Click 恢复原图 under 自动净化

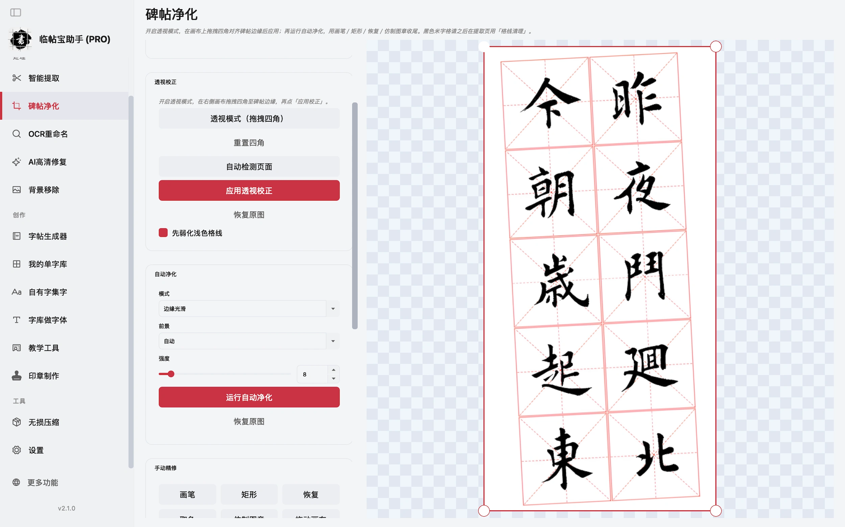click(x=249, y=421)
